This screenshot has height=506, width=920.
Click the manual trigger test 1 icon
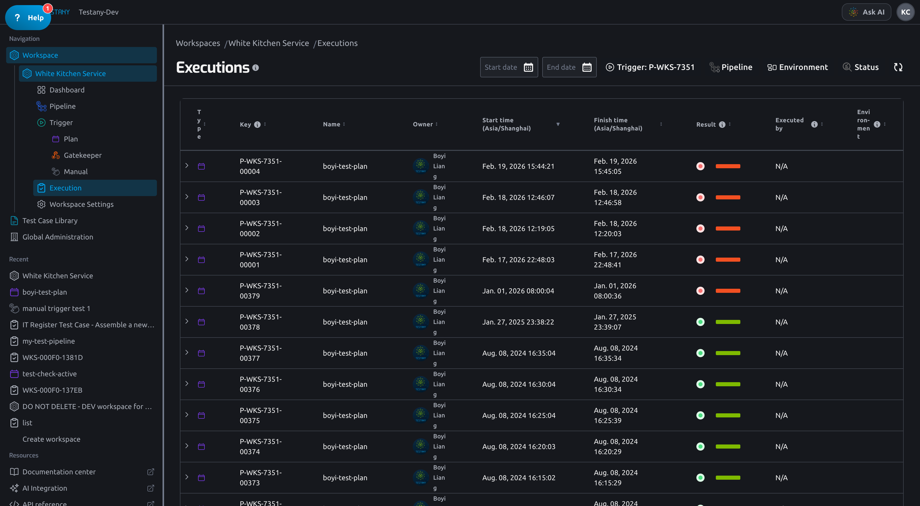click(x=14, y=308)
